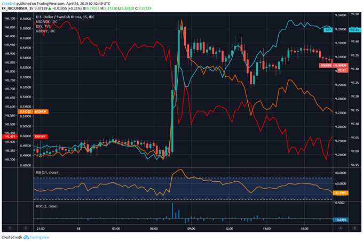Click the 0.5000 ROC scale label
Image resolution: width=363 pixels, height=242 pixels.
click(x=340, y=203)
